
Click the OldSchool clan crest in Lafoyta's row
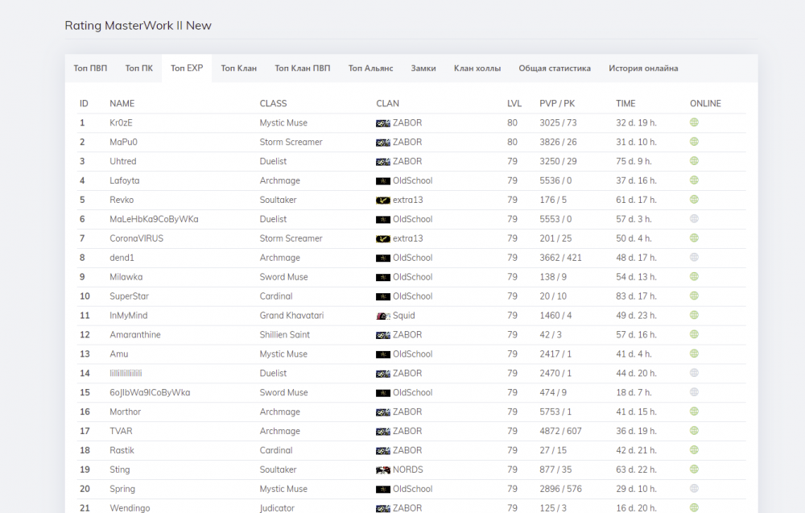[x=383, y=181]
